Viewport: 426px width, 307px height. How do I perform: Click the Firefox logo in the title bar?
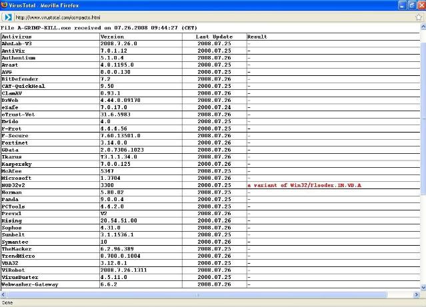4,5
